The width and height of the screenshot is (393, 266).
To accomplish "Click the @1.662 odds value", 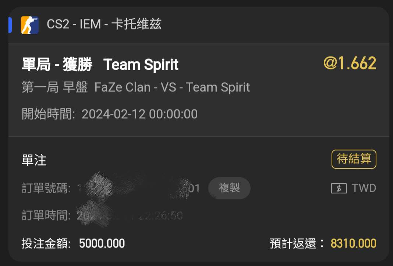I will (x=350, y=63).
